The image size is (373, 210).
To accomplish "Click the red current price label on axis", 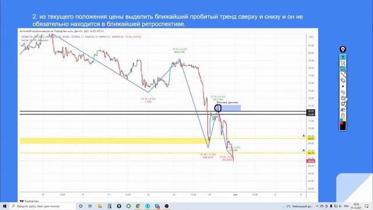I will click(311, 161).
